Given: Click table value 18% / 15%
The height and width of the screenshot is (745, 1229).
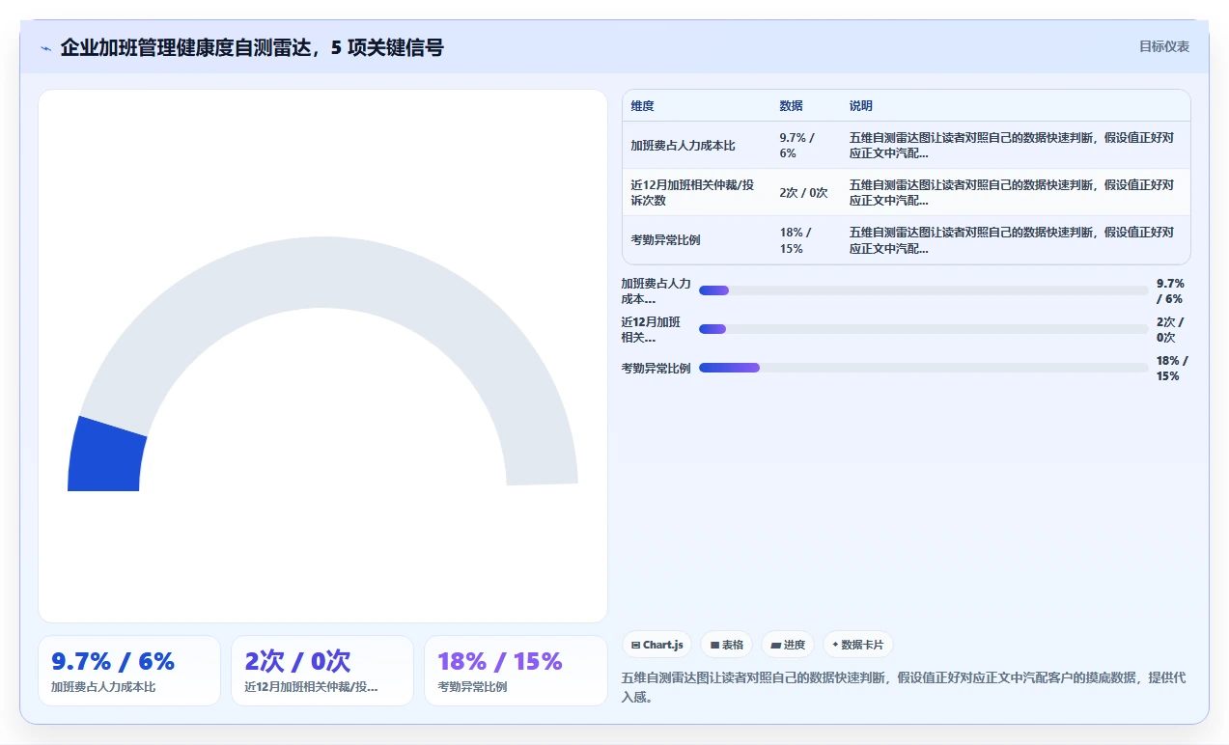Looking at the screenshot, I should (x=796, y=240).
